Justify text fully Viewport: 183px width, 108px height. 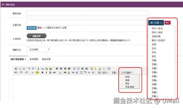click(69, 69)
